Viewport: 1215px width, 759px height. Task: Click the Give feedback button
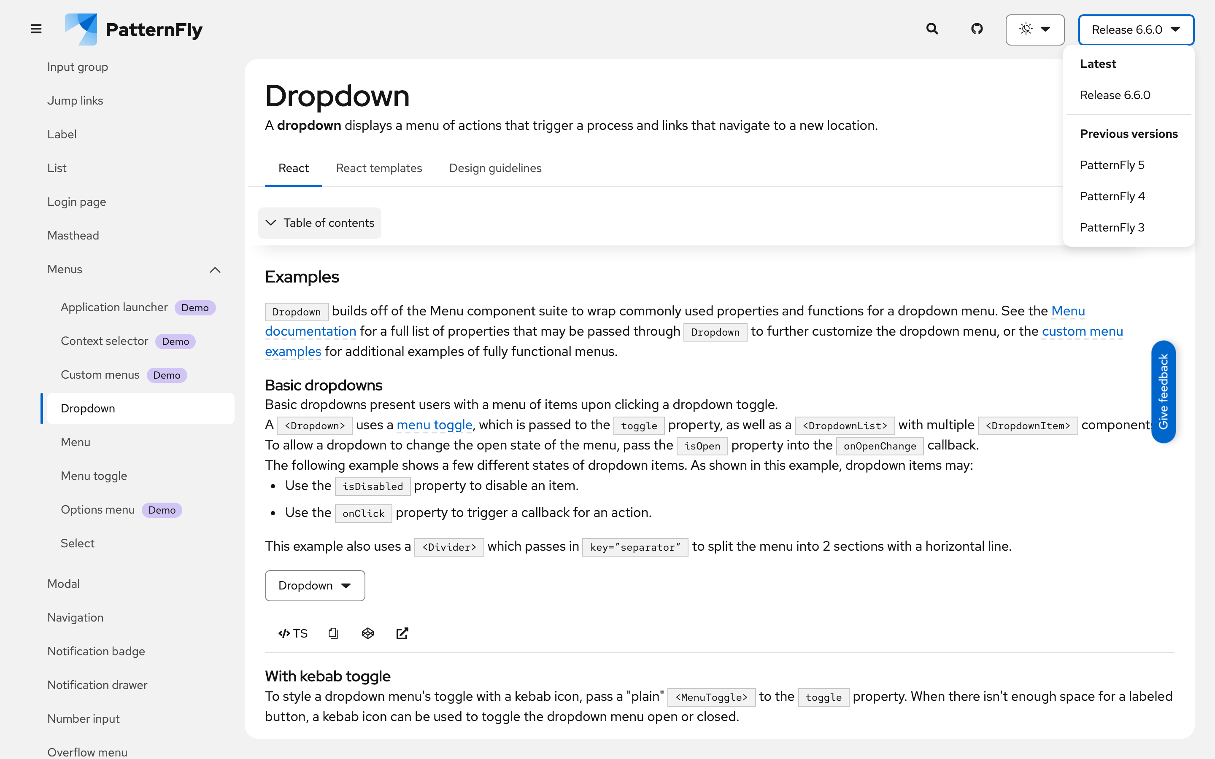pyautogui.click(x=1163, y=392)
